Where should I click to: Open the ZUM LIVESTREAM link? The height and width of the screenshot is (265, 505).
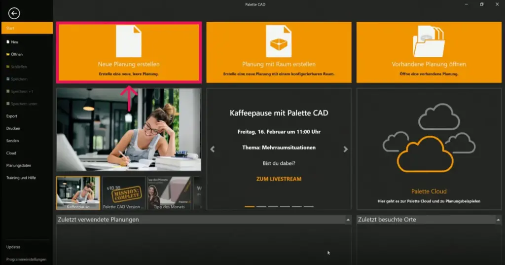click(279, 179)
